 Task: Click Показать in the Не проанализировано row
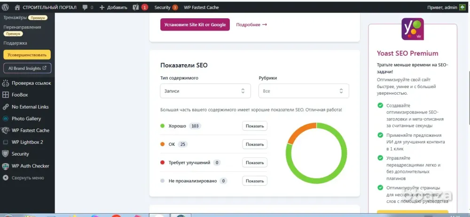(254, 181)
